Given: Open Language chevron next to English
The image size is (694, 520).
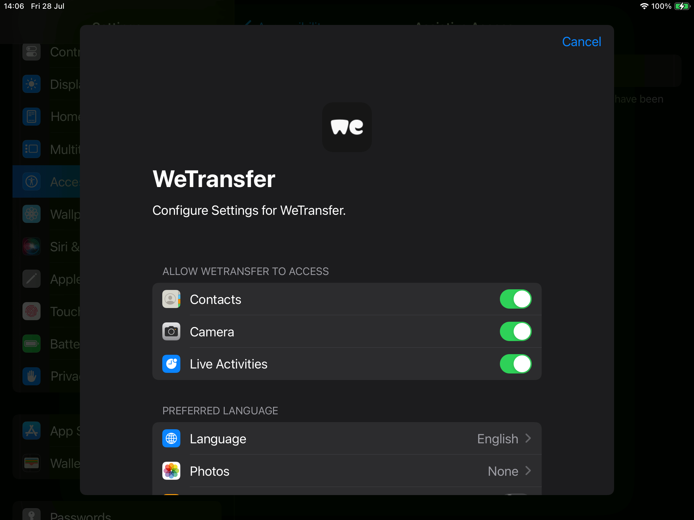Looking at the screenshot, I should click(528, 439).
